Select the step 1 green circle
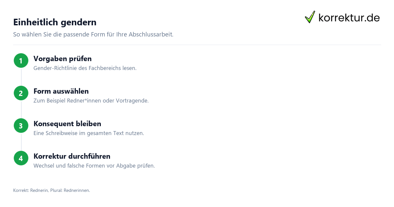 [21, 60]
